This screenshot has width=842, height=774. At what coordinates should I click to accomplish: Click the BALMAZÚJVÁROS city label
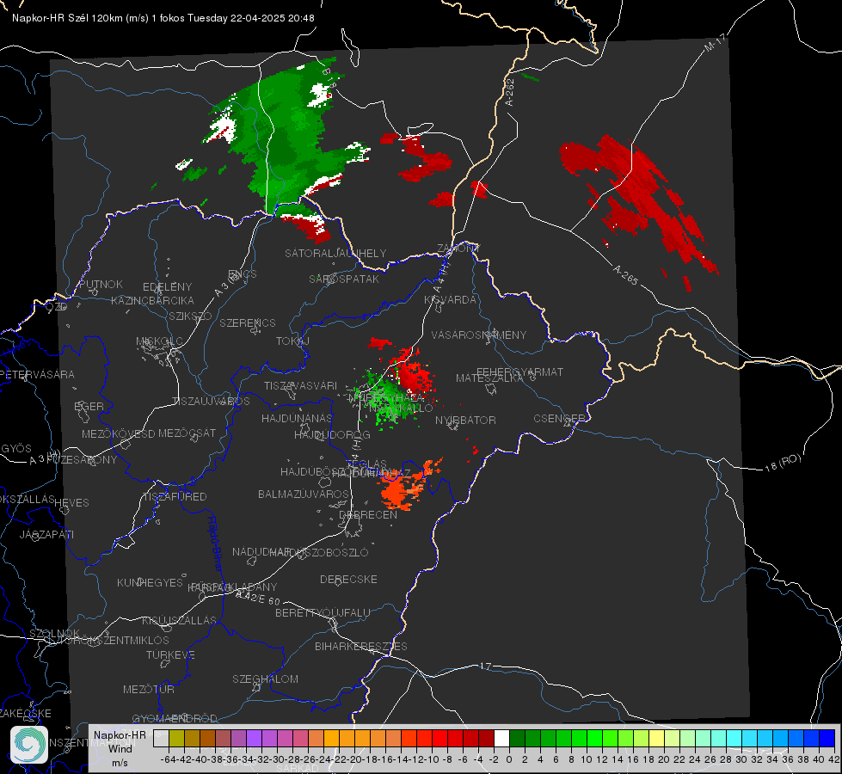pos(304,494)
